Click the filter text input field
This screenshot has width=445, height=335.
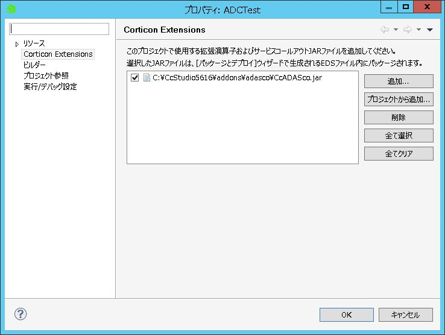tap(59, 29)
